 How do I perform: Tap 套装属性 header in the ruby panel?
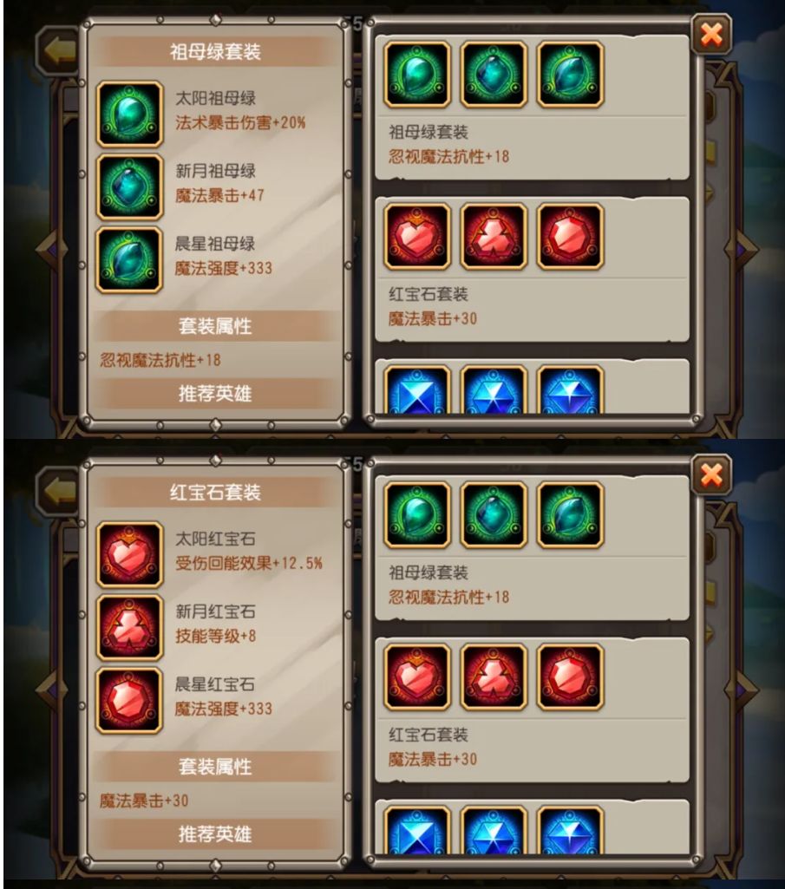point(215,767)
